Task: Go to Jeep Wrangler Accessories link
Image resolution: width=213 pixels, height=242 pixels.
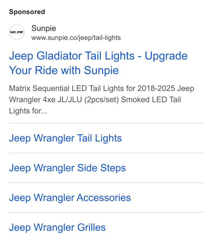Action: point(70,198)
